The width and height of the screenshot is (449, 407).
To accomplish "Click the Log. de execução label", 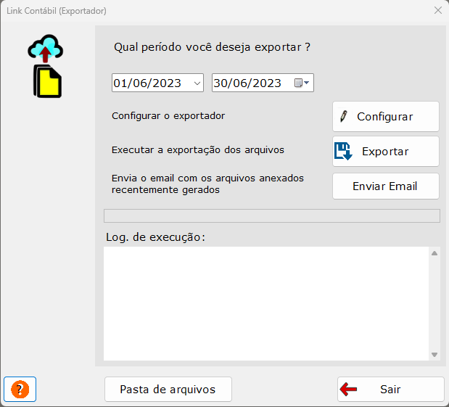I will click(x=155, y=237).
